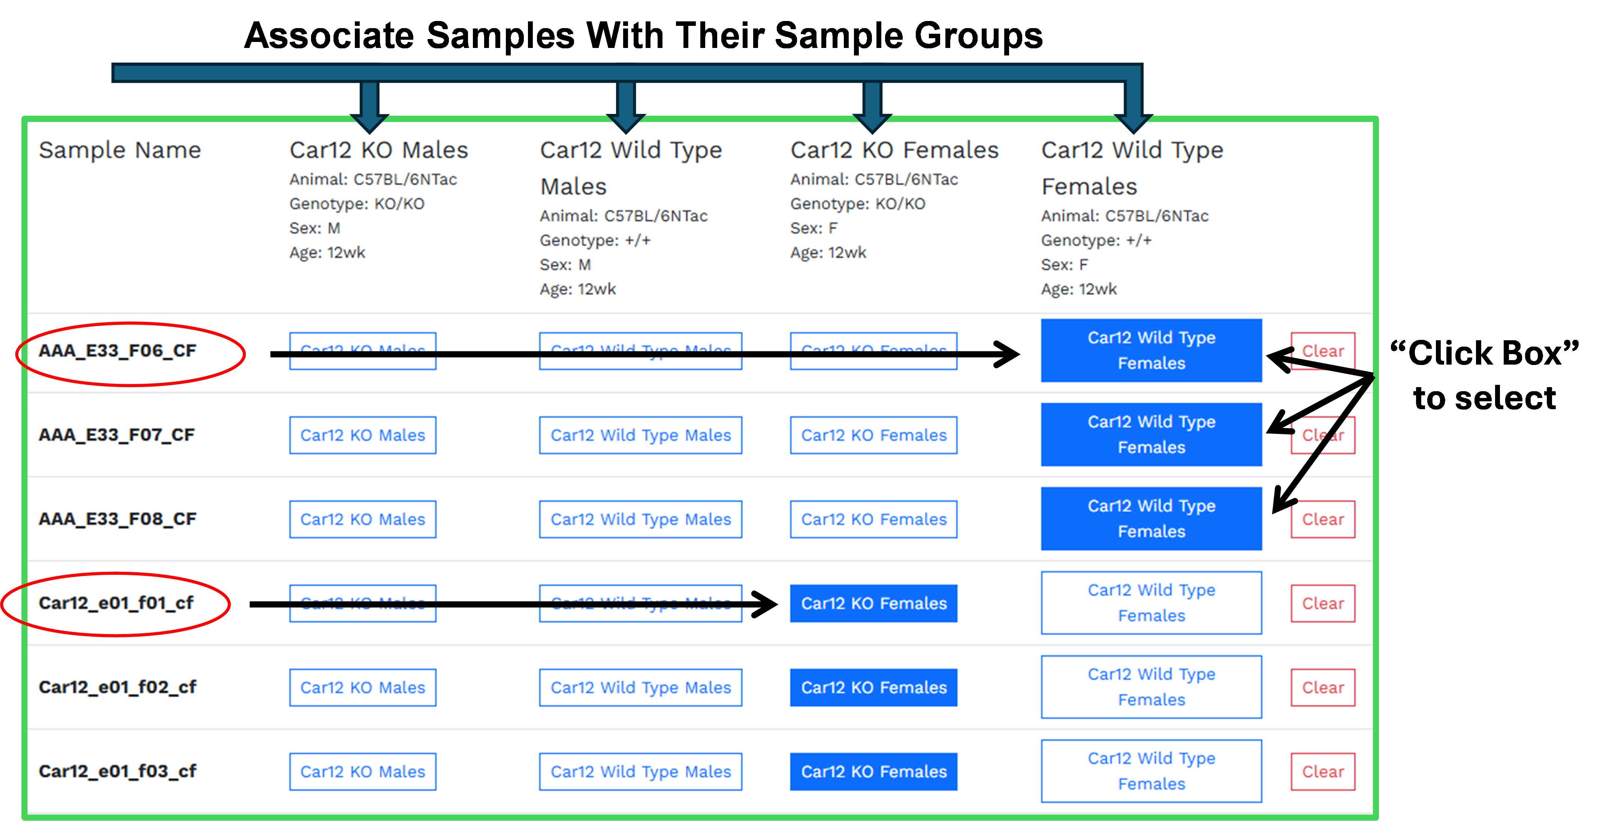Image resolution: width=1603 pixels, height=821 pixels.
Task: Toggle Car12 Wild Type Females for AAA_E33_F07_CF
Action: tap(1151, 434)
